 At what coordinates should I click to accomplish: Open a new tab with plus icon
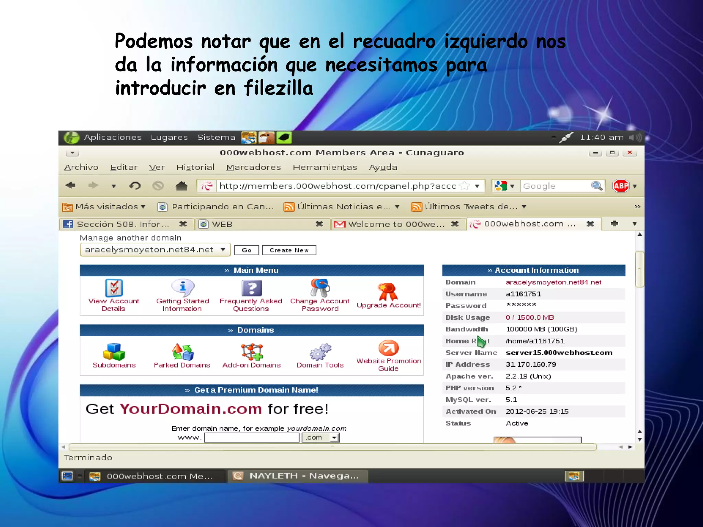coord(614,223)
